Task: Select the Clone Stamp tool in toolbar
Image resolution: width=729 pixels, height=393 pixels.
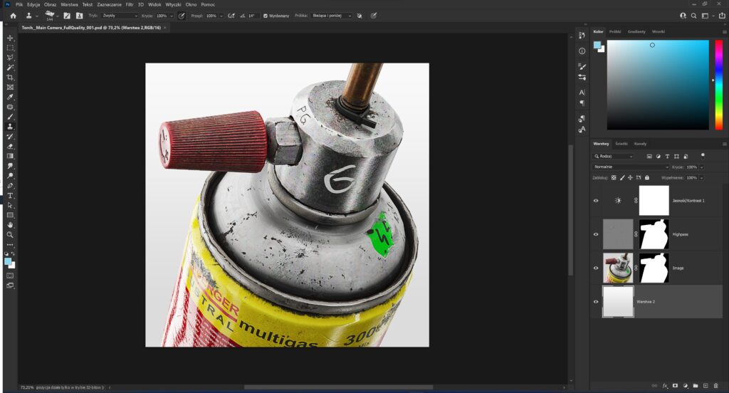Action: 10,127
